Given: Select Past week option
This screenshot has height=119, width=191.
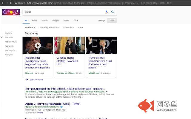Looking at the screenshot, I should (9, 46).
